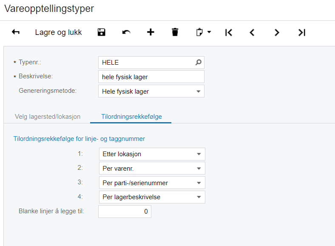Open the Typenr. search lookup

pos(198,62)
